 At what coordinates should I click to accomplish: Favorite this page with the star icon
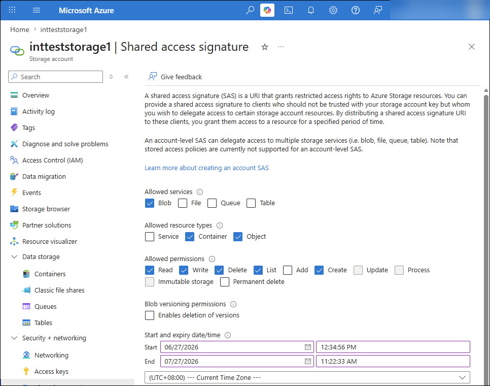(x=265, y=47)
